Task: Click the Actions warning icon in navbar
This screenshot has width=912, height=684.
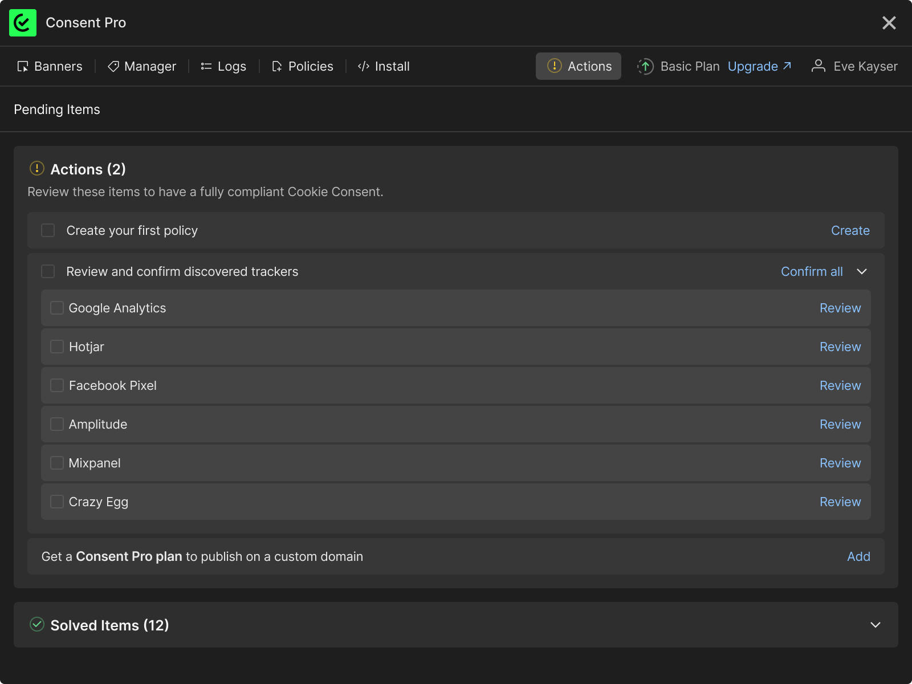Action: click(x=555, y=66)
